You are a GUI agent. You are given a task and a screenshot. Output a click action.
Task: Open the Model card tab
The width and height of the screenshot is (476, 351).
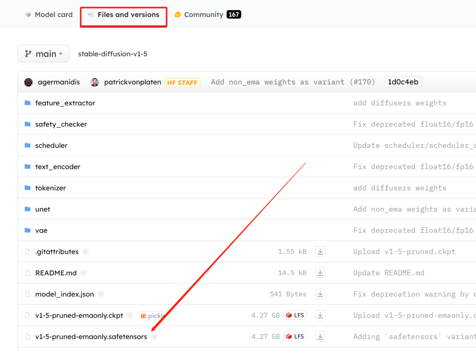coord(49,15)
